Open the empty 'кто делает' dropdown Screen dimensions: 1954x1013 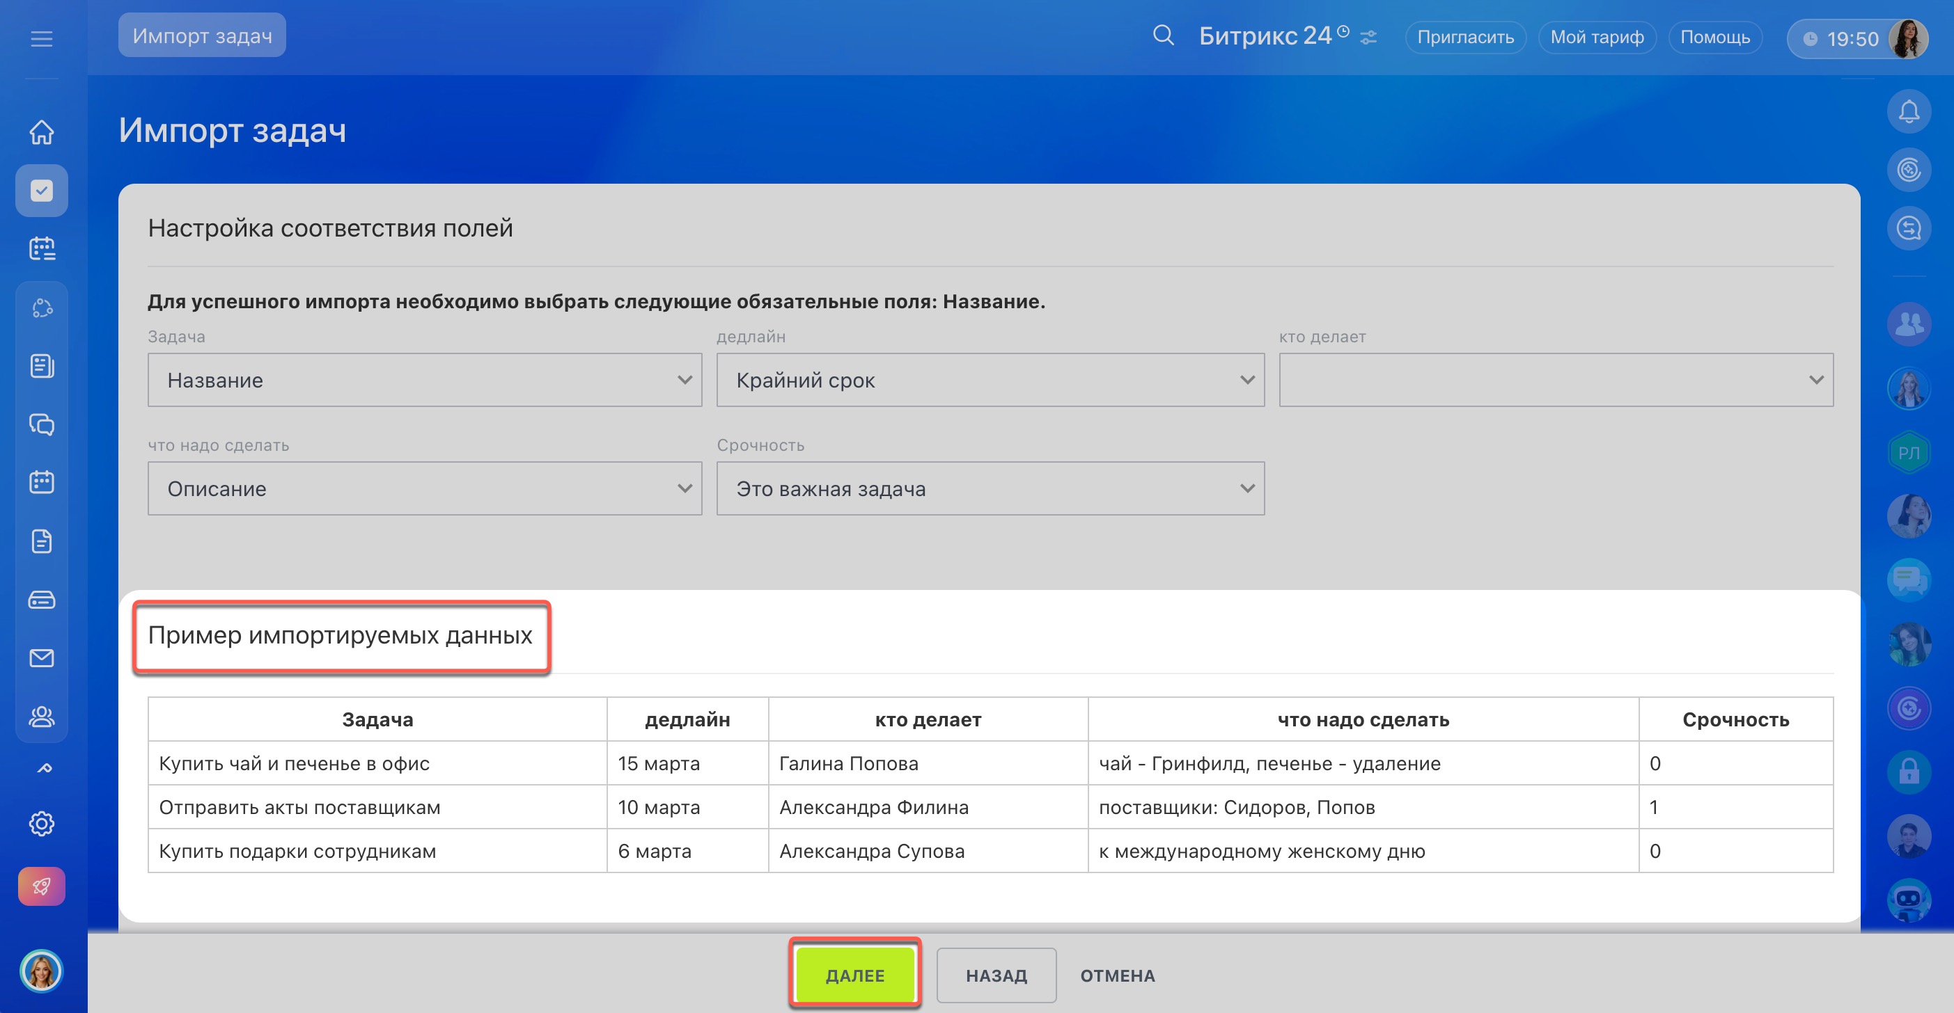[1556, 380]
